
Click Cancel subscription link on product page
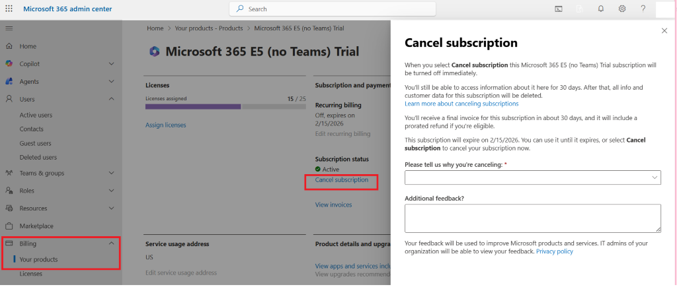[x=342, y=179]
